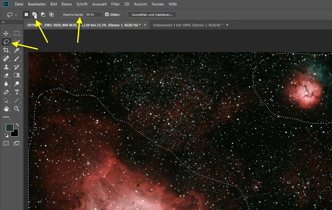Screen dimensions: 332x210
Task: Select the Zoom magnifier tool
Action: tap(17, 109)
